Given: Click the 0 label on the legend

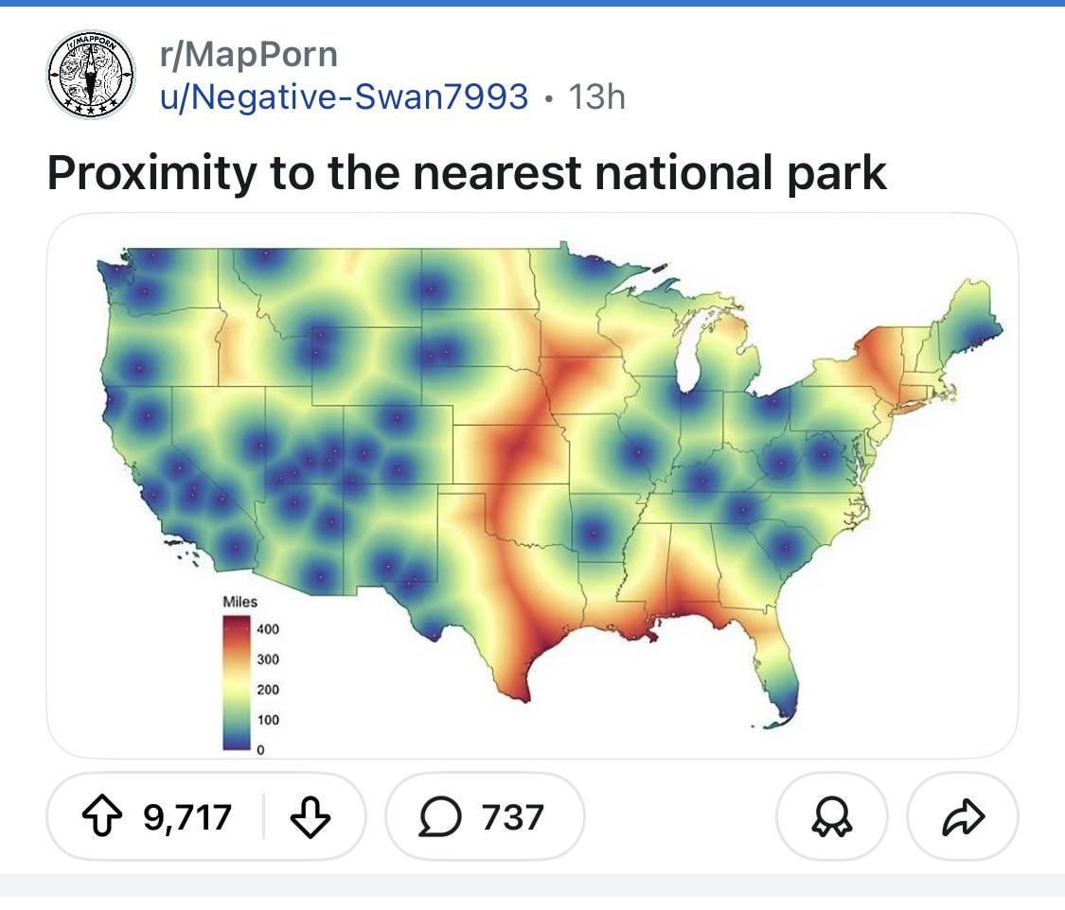Looking at the screenshot, I should pyautogui.click(x=259, y=750).
